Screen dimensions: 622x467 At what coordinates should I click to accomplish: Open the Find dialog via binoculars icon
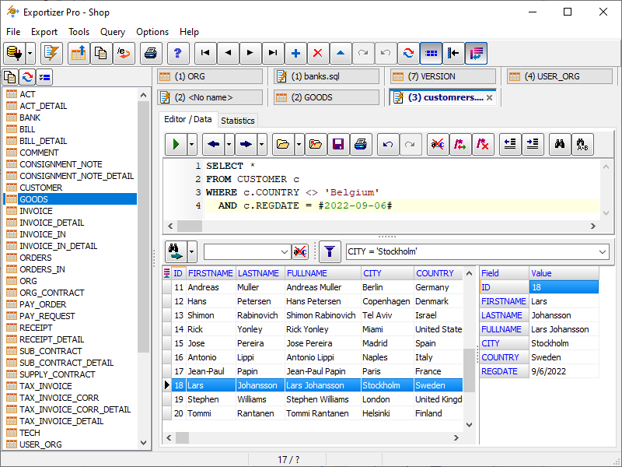(560, 144)
